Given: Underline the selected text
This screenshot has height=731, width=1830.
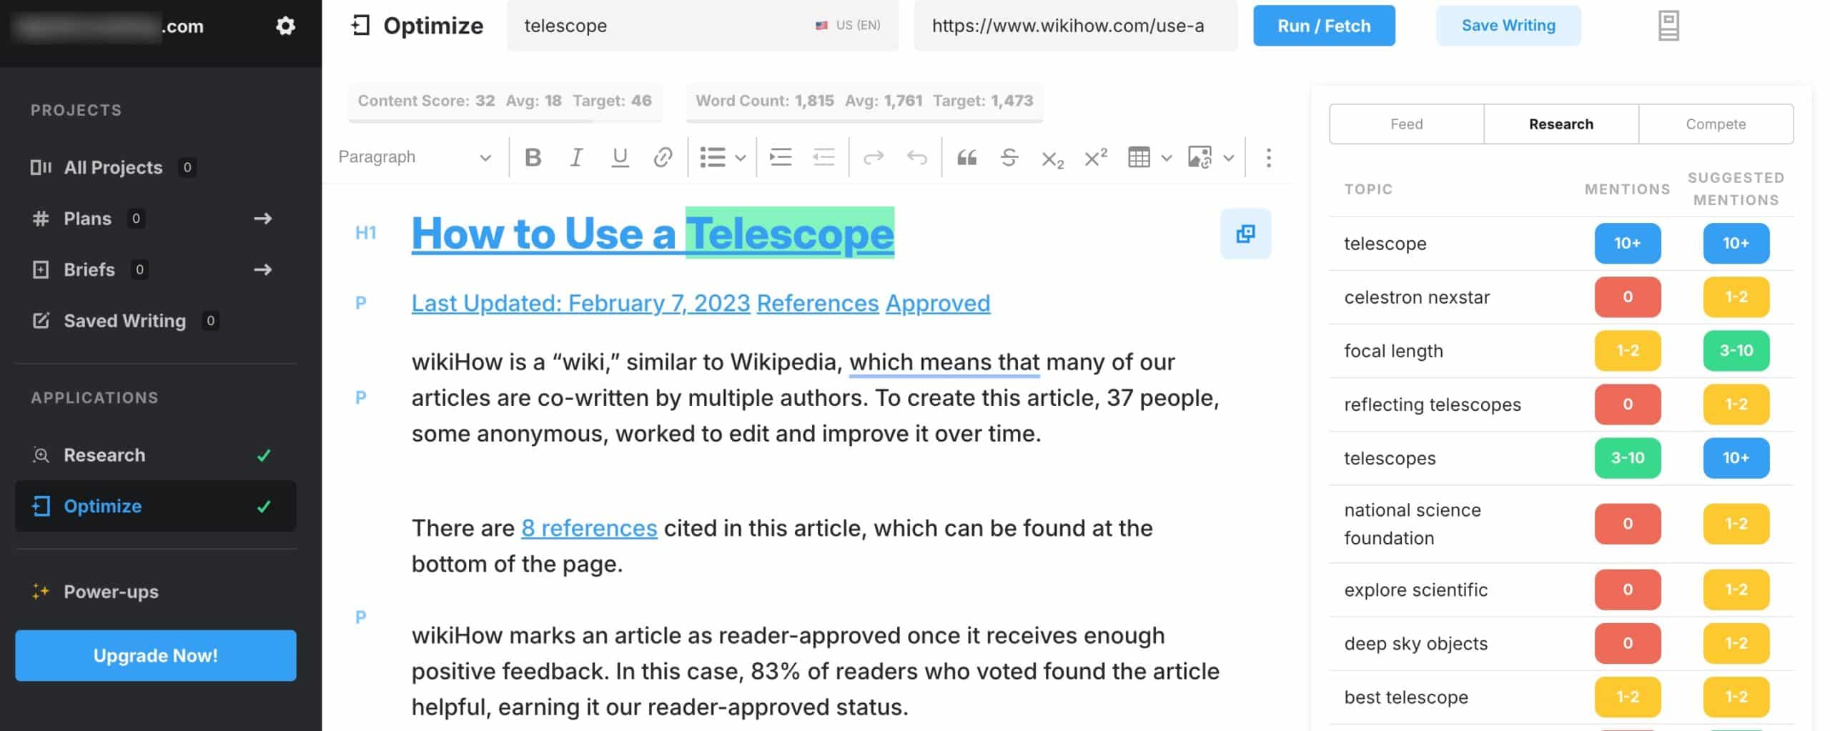Looking at the screenshot, I should pos(620,157).
